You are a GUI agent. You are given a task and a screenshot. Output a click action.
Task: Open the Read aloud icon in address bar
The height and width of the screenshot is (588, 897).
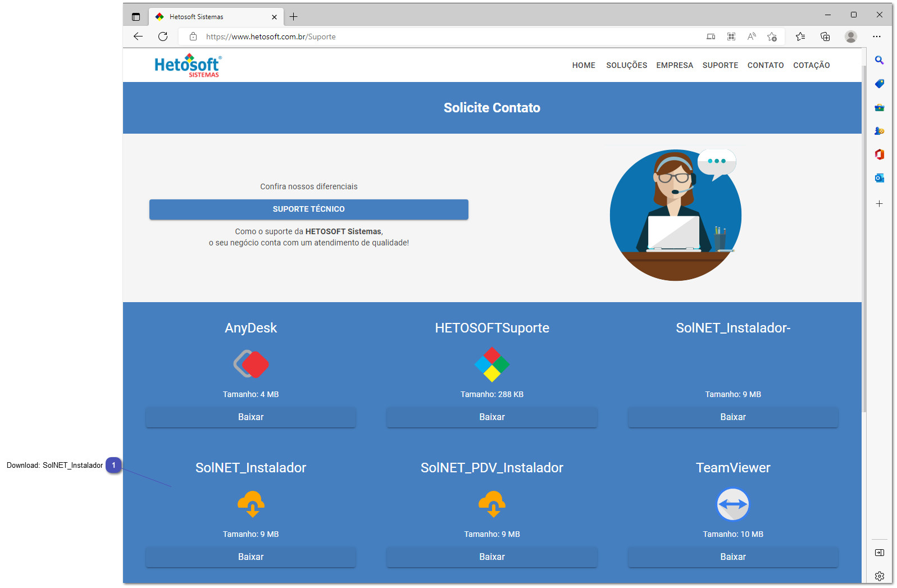(x=752, y=37)
